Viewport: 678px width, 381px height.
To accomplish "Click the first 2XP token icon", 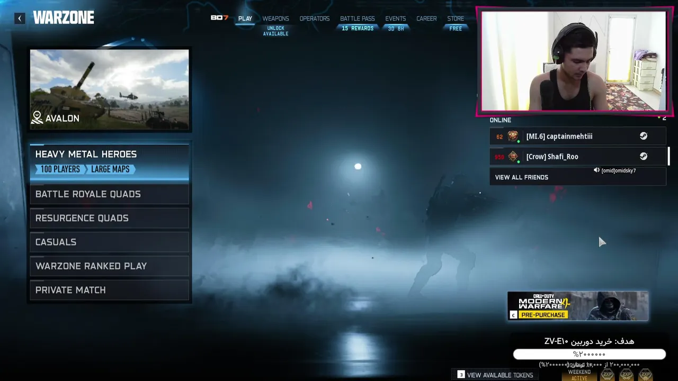I will [x=607, y=375].
